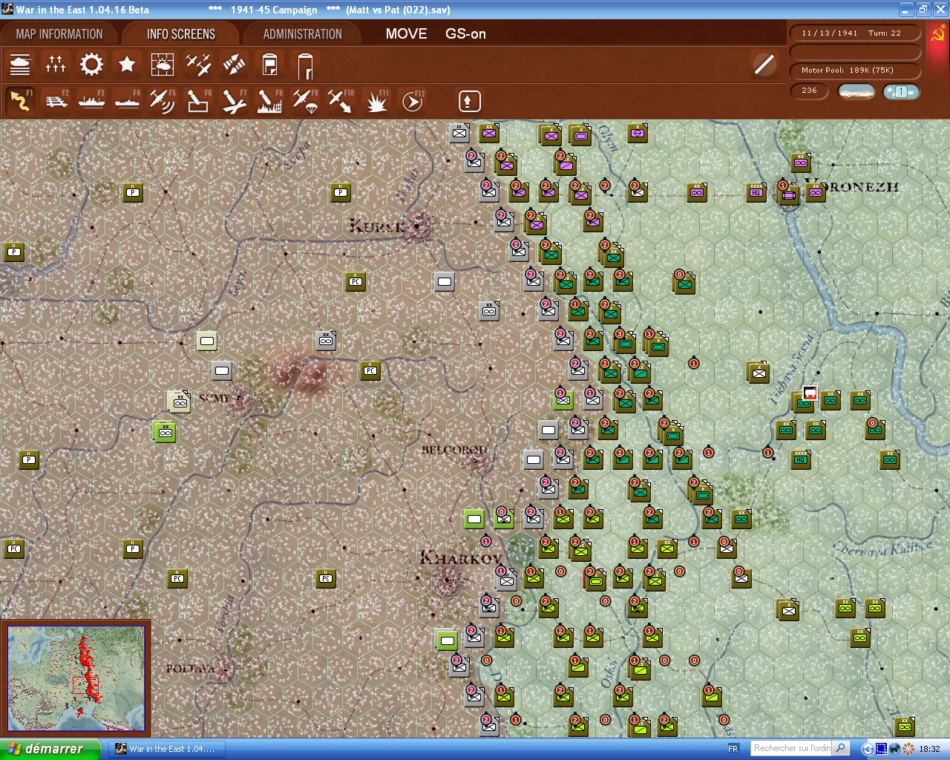Select Rail Move mode (F2)
The image size is (950, 760).
pos(56,101)
